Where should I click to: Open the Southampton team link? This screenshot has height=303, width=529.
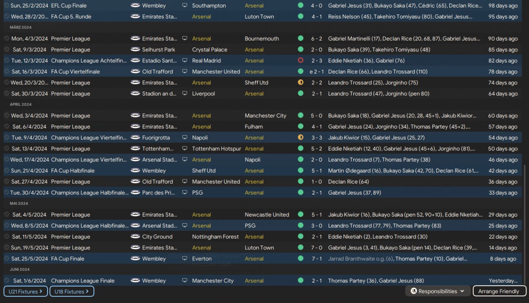pyautogui.click(x=209, y=6)
